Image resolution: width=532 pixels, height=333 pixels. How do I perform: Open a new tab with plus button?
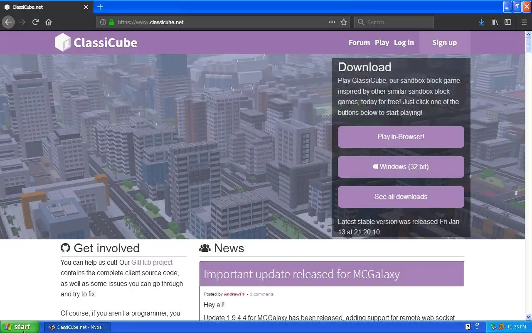[100, 7]
